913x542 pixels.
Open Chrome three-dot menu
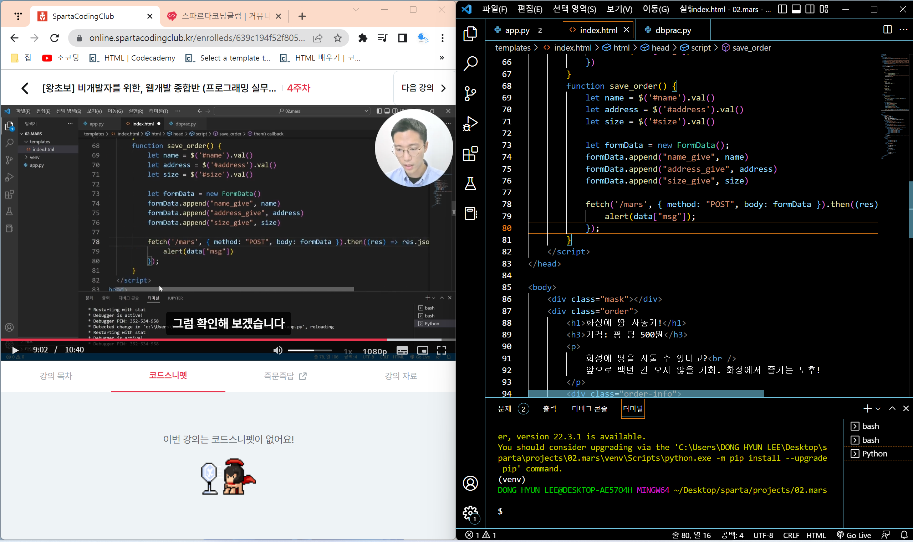442,38
